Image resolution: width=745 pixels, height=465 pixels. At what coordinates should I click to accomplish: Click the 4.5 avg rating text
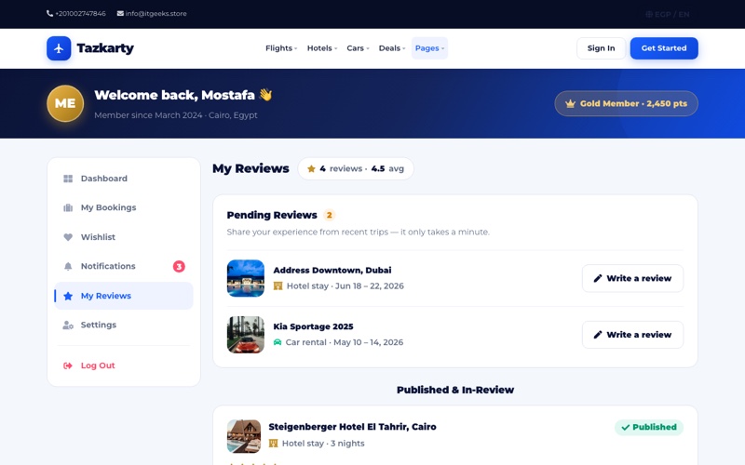(x=387, y=169)
